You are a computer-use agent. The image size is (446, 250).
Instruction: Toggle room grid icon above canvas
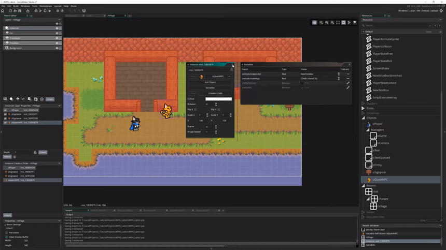[x=314, y=22]
